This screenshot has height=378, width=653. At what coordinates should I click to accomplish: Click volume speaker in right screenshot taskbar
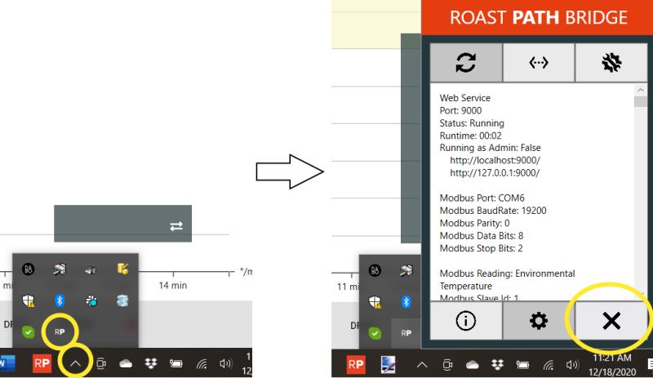(x=572, y=365)
